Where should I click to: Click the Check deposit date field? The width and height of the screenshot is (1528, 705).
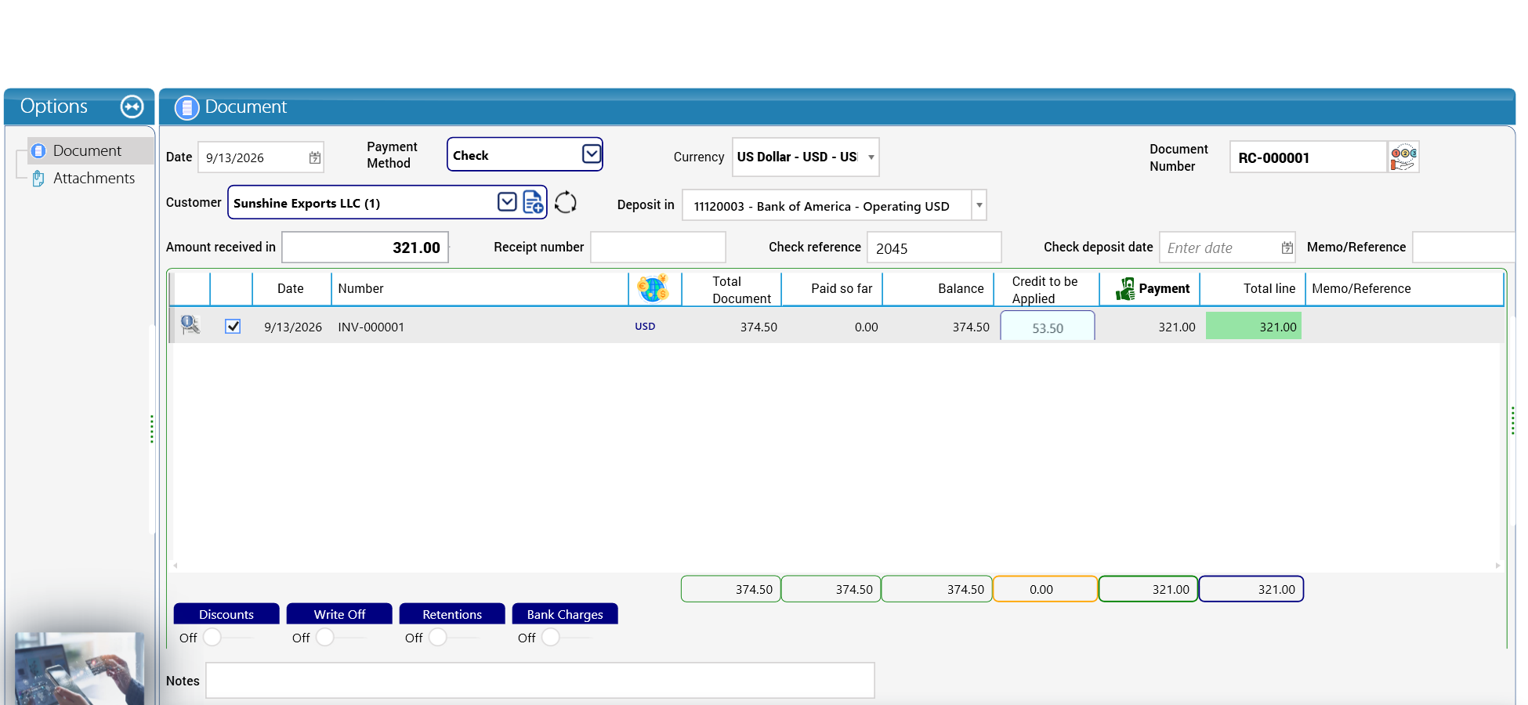(x=1227, y=248)
